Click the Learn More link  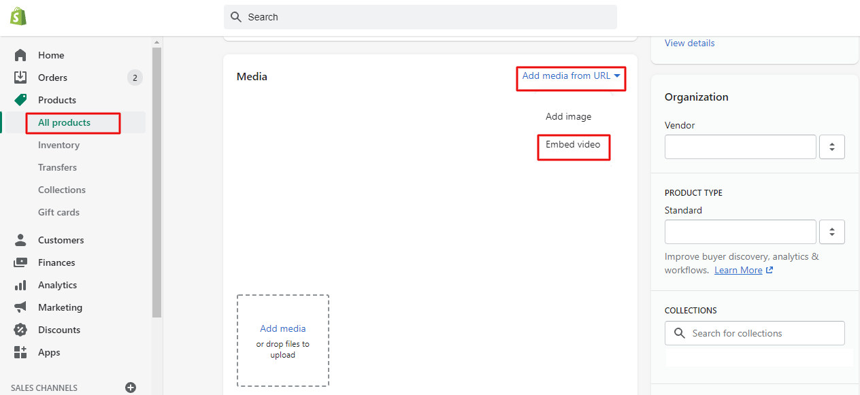pyautogui.click(x=738, y=269)
